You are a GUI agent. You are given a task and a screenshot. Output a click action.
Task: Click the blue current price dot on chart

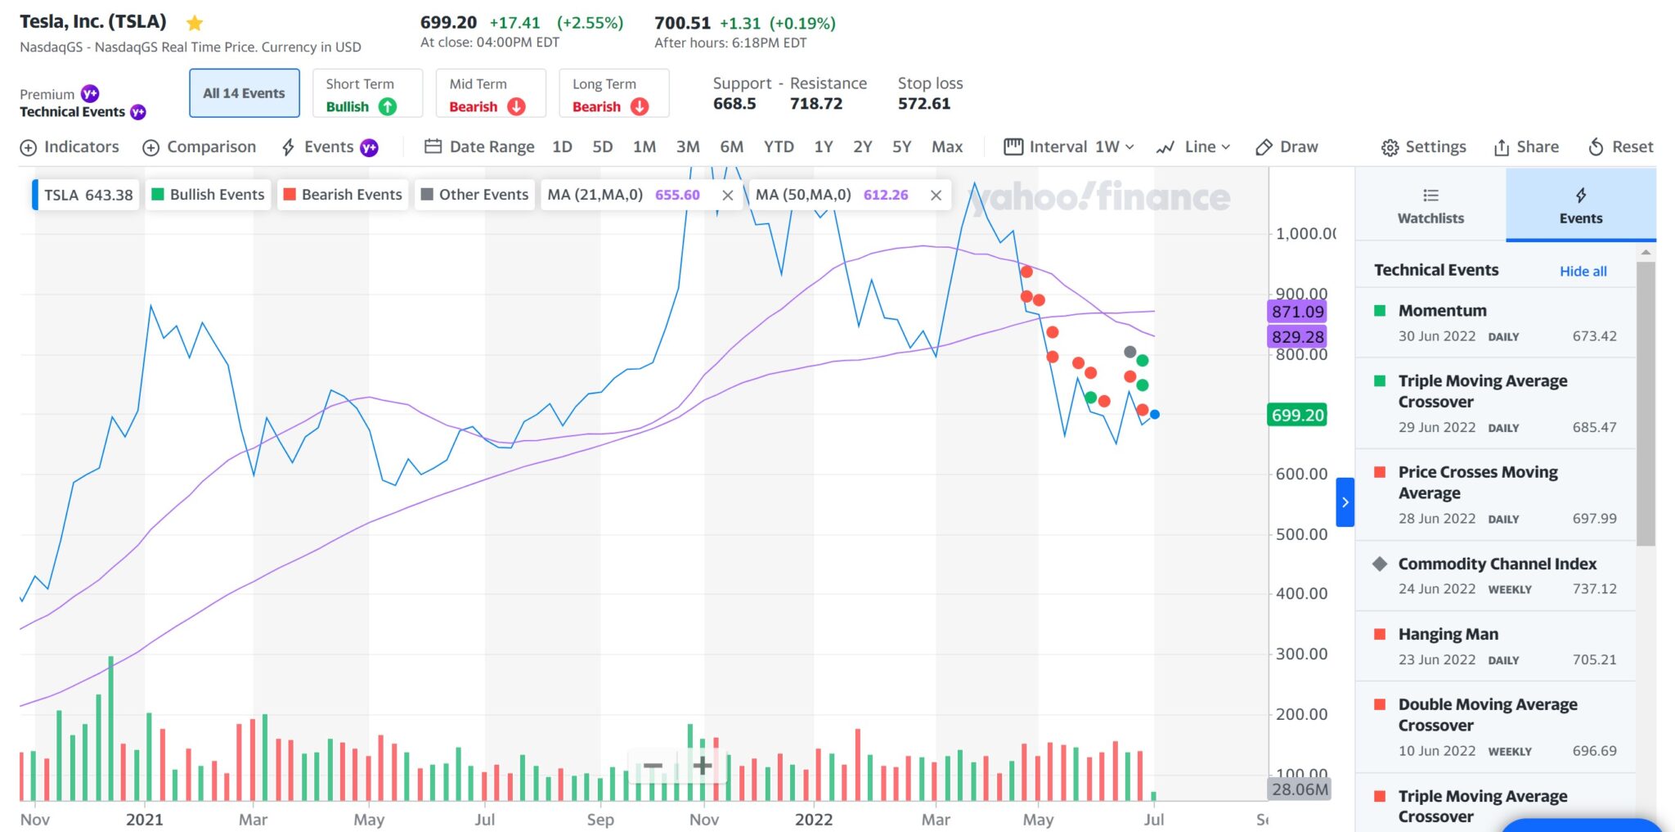click(1155, 415)
